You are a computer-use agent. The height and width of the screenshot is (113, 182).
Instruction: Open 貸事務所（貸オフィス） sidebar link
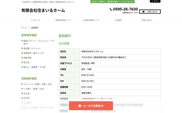point(34,53)
